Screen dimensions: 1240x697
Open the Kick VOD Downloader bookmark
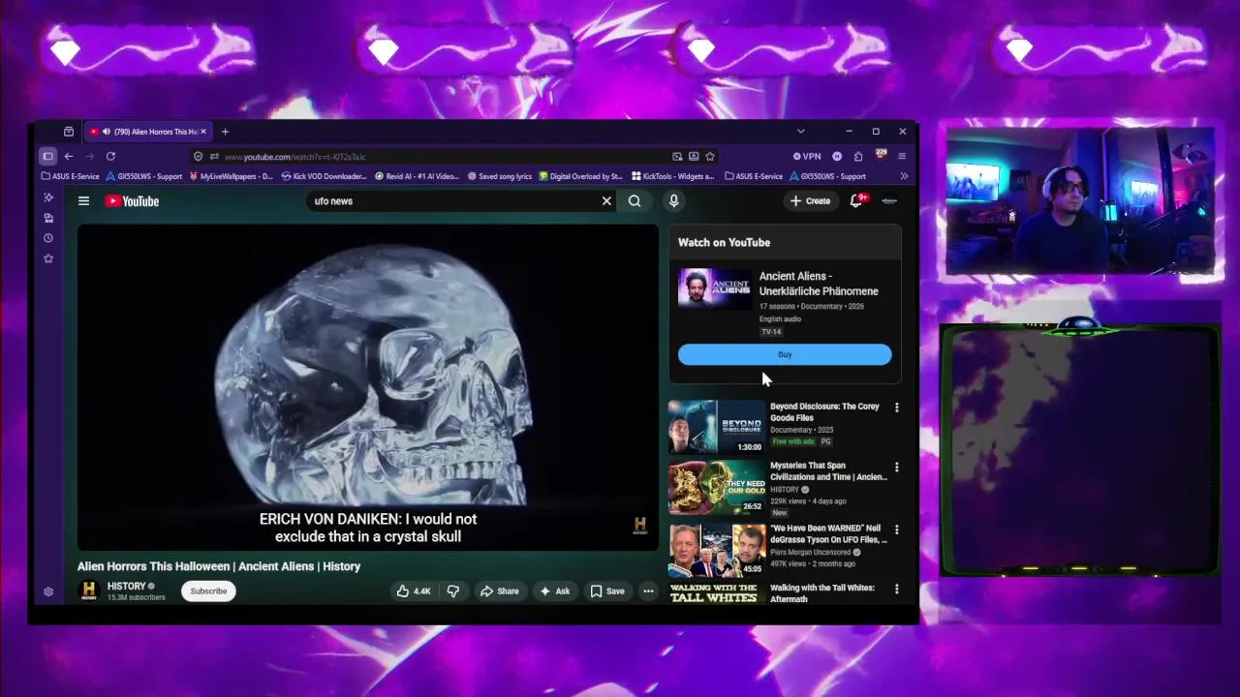click(x=324, y=176)
